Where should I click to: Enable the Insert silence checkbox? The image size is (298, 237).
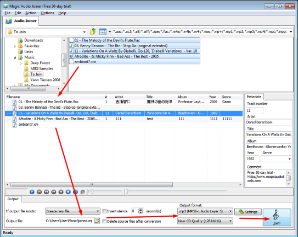click(104, 211)
